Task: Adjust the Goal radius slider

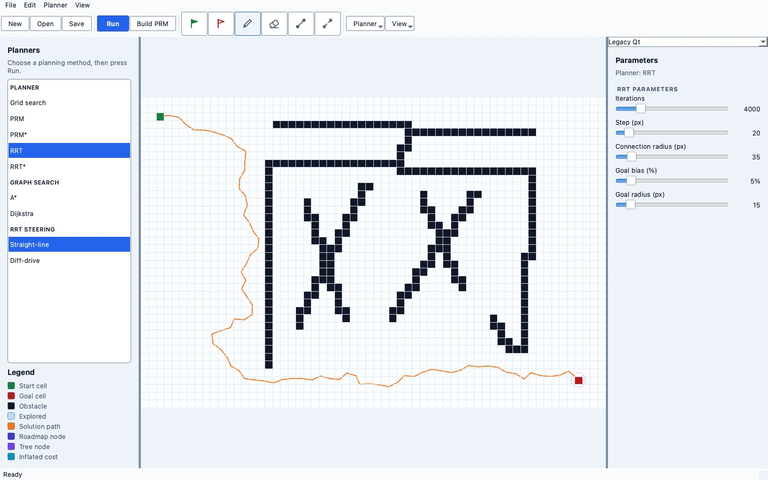Action: coord(671,205)
